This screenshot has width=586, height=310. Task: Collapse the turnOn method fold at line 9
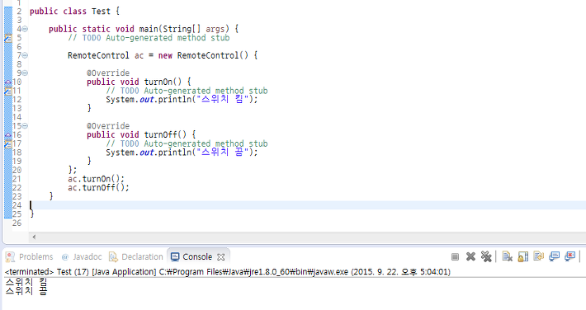point(25,73)
